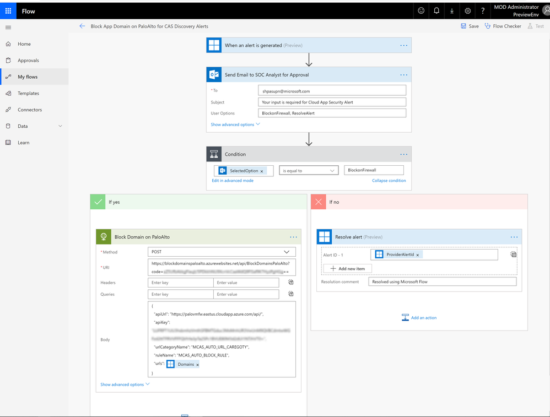The width and height of the screenshot is (550, 417).
Task: Click the Condition step icon
Action: [x=214, y=154]
